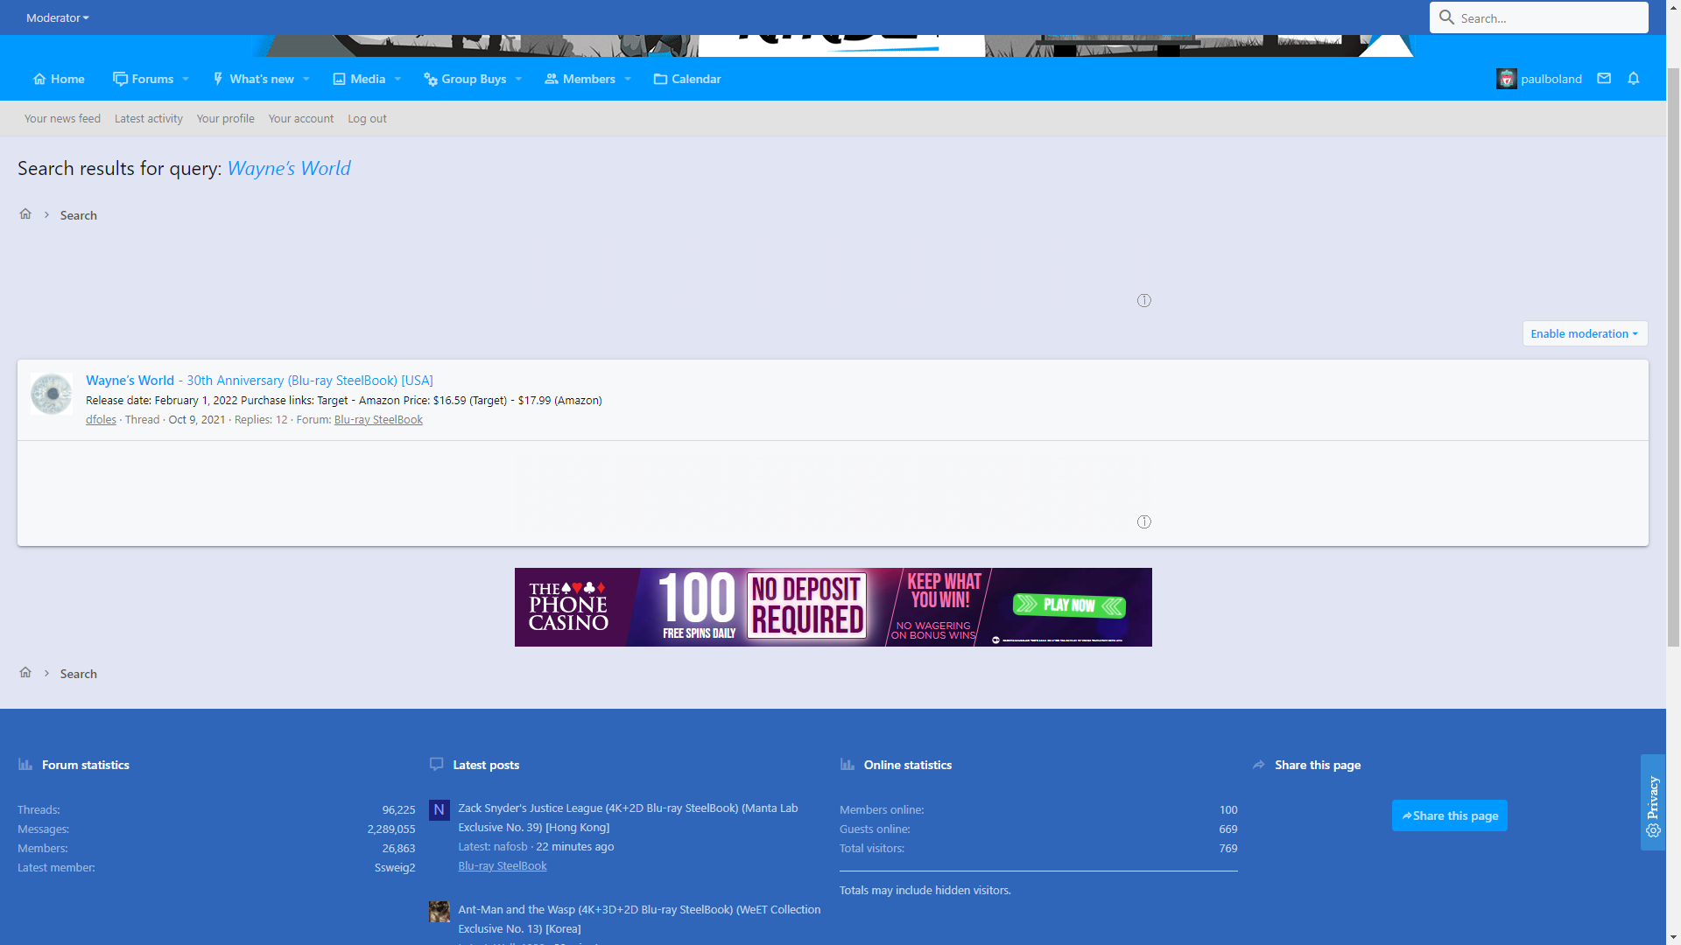Open the Forums nav item
The width and height of the screenshot is (1681, 945).
(144, 79)
